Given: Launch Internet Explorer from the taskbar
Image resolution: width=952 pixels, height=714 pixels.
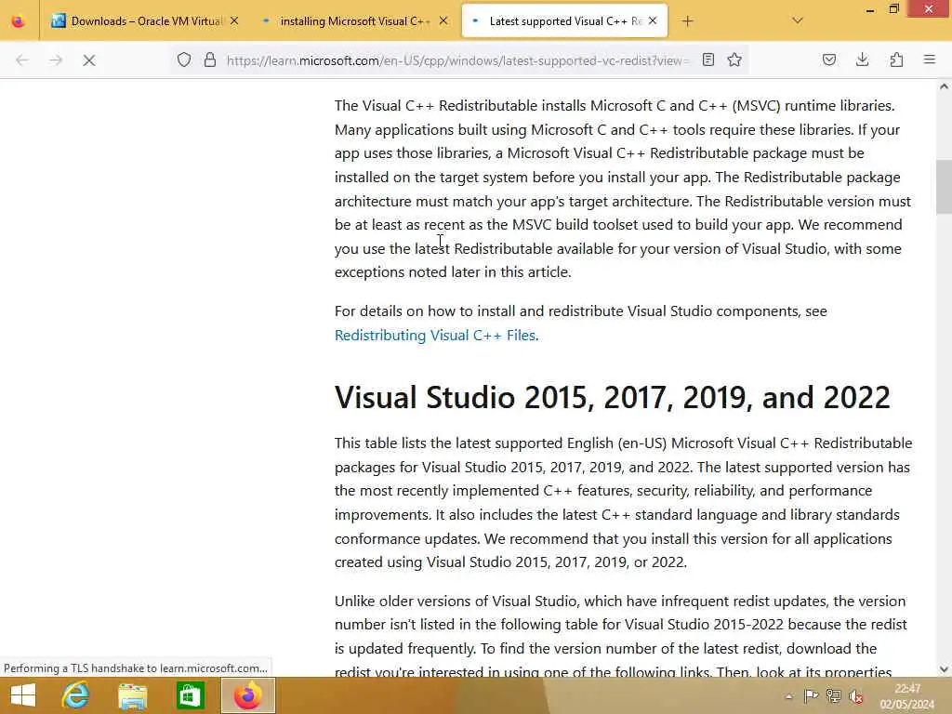Looking at the screenshot, I should 76,695.
